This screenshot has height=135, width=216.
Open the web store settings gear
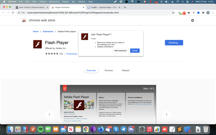click(x=192, y=20)
